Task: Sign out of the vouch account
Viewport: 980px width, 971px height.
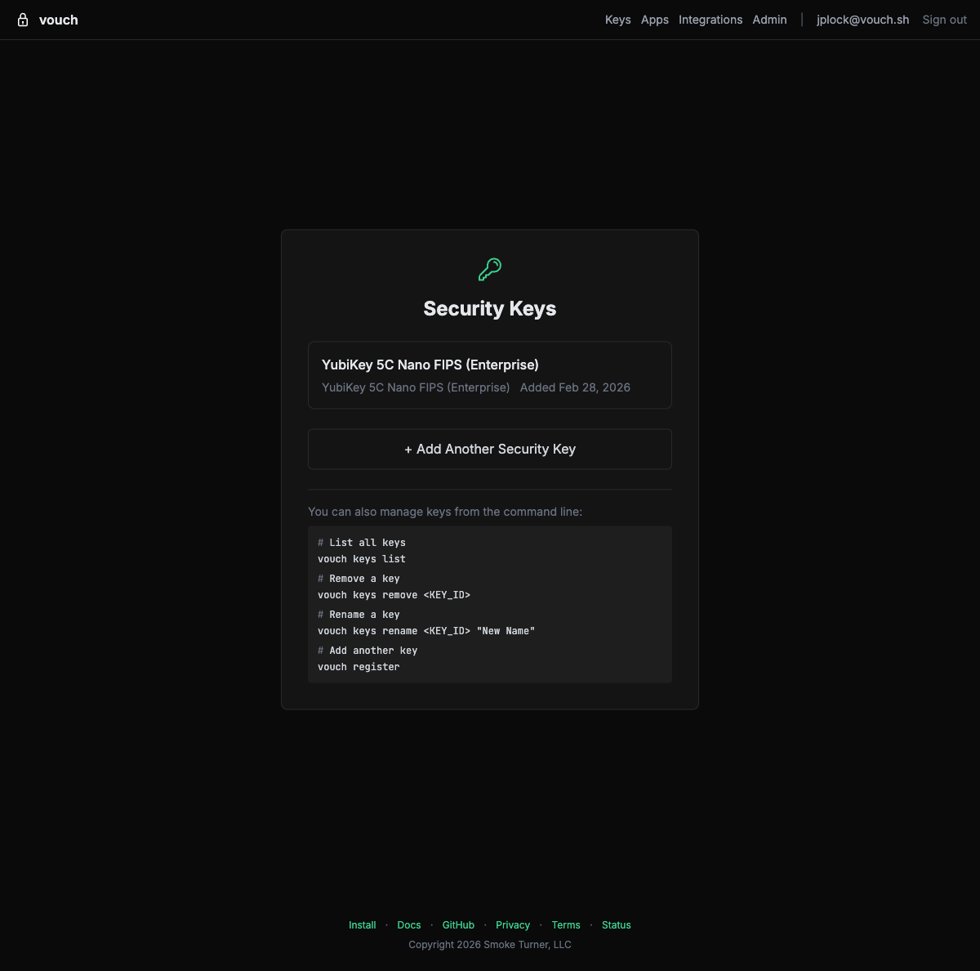Action: tap(943, 19)
